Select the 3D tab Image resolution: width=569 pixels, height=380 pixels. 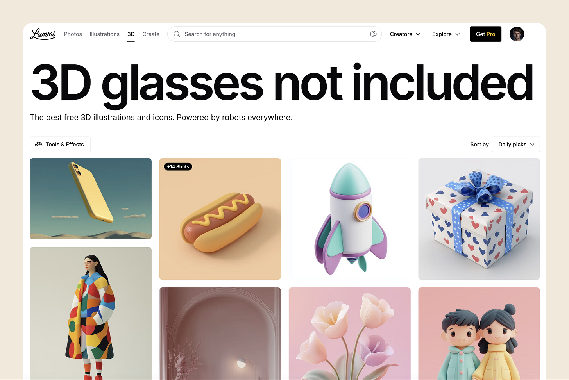131,34
